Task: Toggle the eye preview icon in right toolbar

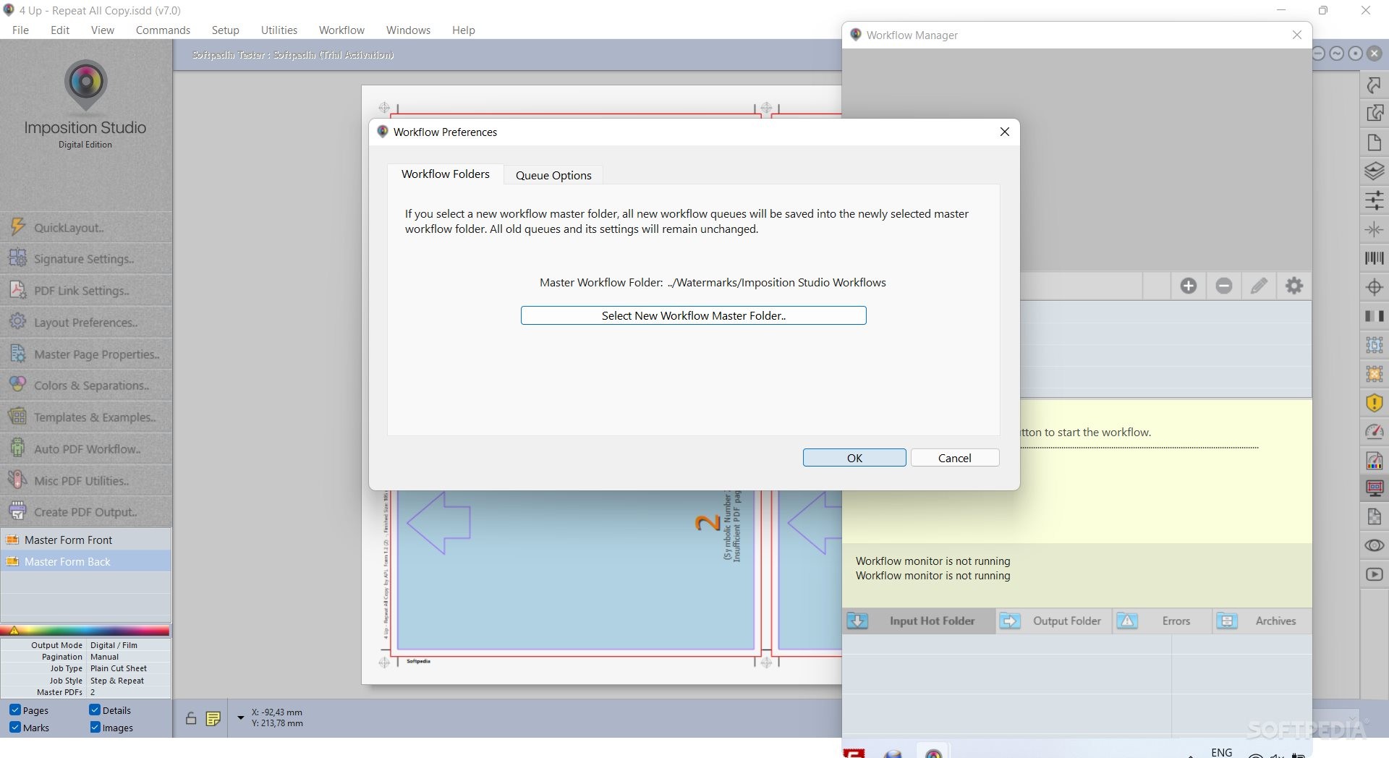Action: 1374,545
